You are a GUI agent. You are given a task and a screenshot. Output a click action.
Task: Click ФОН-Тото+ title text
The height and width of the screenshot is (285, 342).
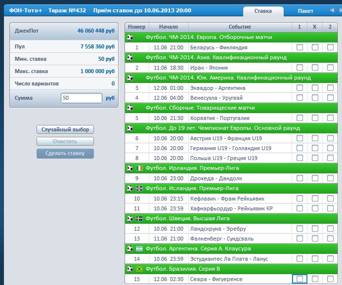coord(26,10)
